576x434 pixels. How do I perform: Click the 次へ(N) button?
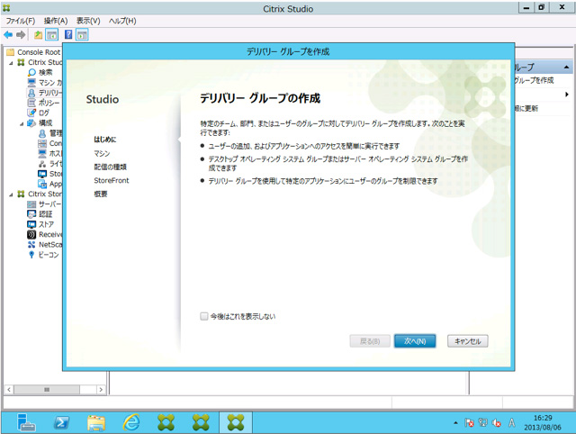(x=415, y=341)
